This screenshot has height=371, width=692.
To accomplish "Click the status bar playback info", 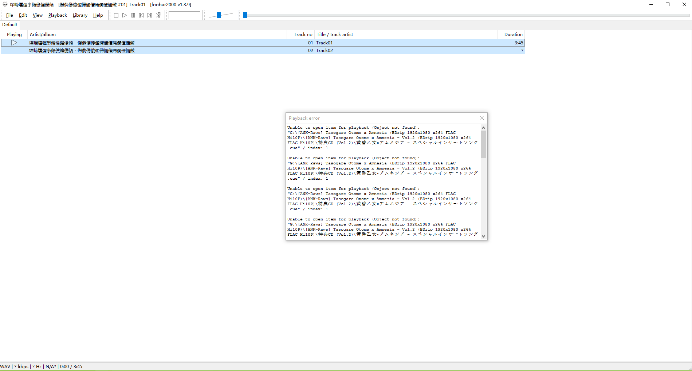I will point(41,367).
